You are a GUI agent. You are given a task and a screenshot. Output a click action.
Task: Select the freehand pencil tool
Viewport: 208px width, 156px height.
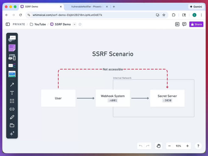(12, 117)
